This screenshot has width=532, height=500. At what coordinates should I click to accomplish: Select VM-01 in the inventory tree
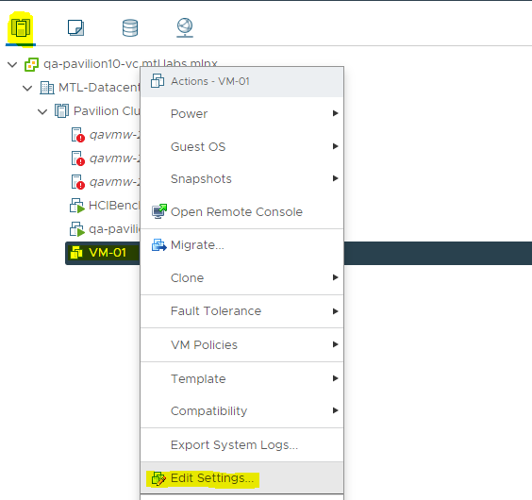[108, 253]
